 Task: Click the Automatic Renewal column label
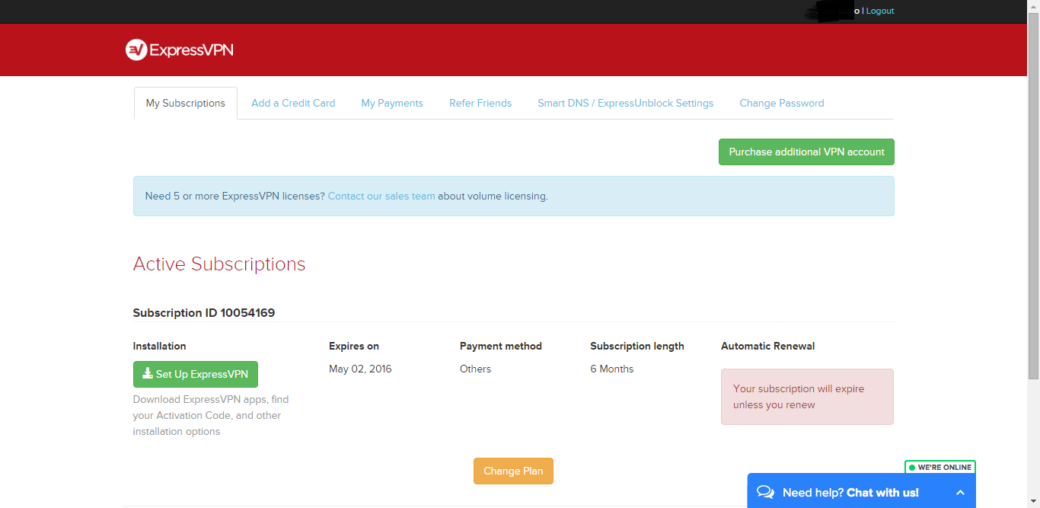click(x=767, y=346)
